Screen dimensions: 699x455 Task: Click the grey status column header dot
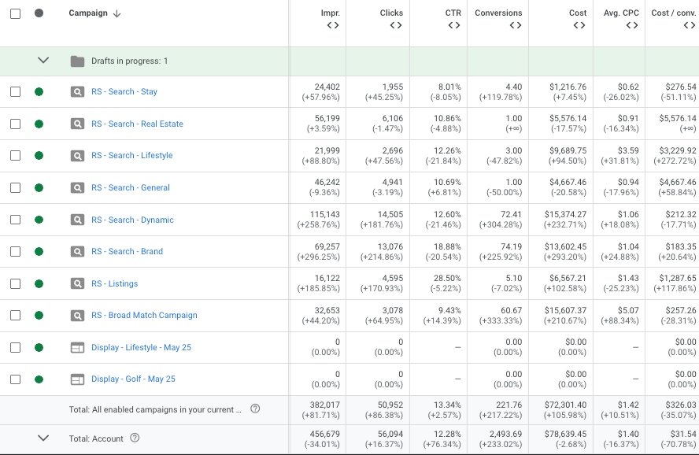pos(39,13)
